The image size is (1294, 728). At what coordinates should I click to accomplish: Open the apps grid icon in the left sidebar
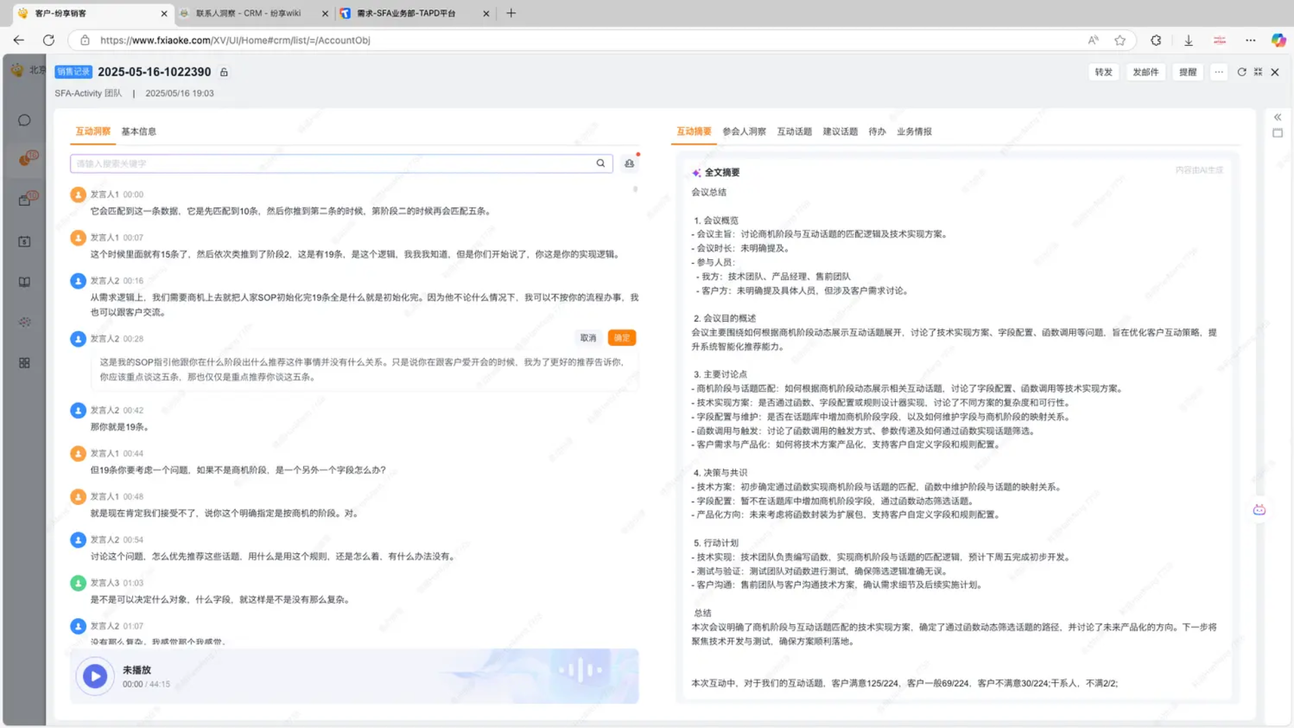click(x=24, y=363)
